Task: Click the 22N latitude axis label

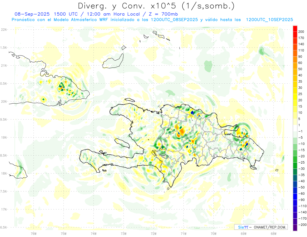Action: point(4,30)
